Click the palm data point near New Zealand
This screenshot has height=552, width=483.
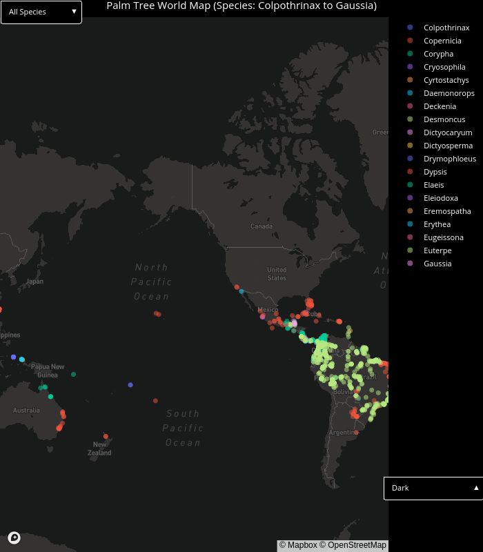click(106, 436)
